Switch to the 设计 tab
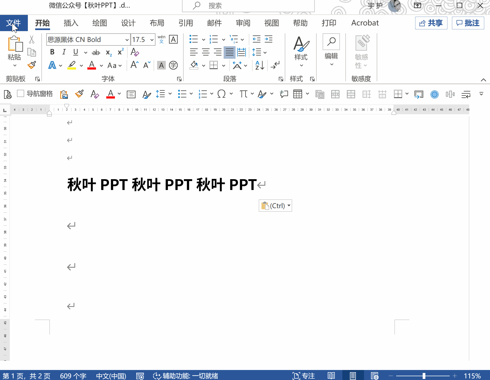Viewport: 490px width, 380px height. [x=128, y=23]
